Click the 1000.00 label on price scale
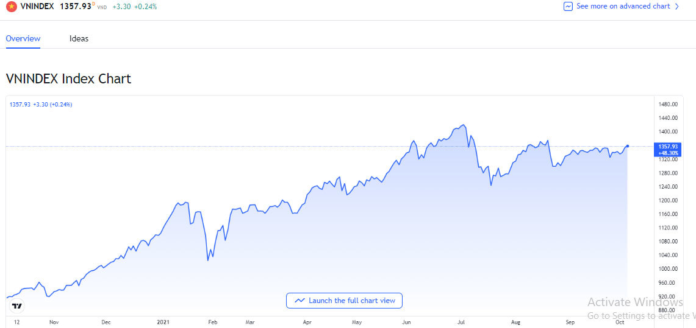 tap(668, 269)
